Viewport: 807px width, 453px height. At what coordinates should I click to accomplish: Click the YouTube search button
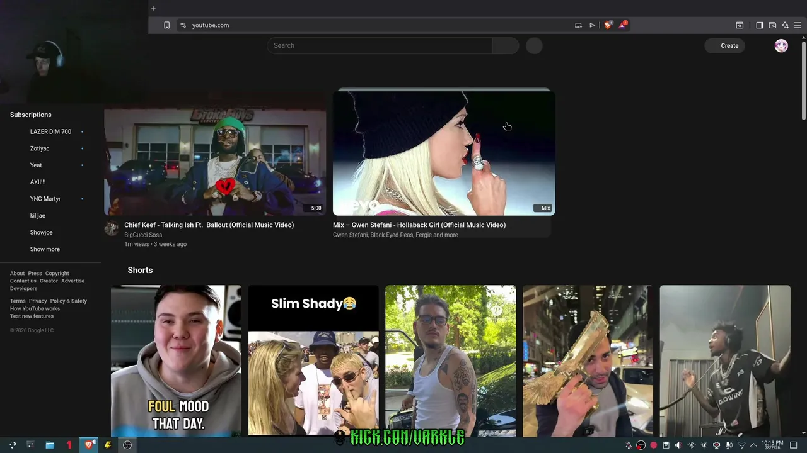(506, 45)
